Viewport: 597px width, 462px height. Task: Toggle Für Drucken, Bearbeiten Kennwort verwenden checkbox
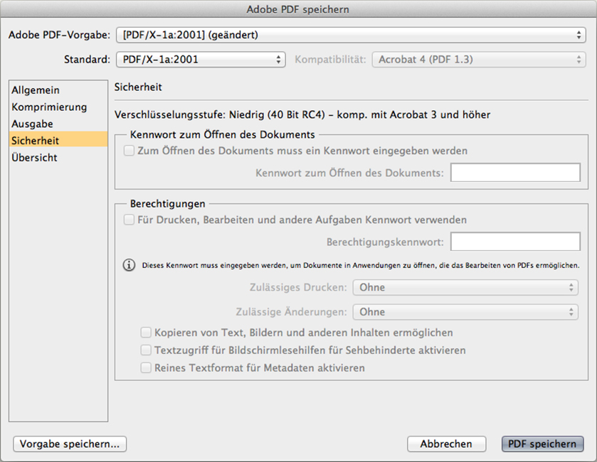(x=129, y=220)
